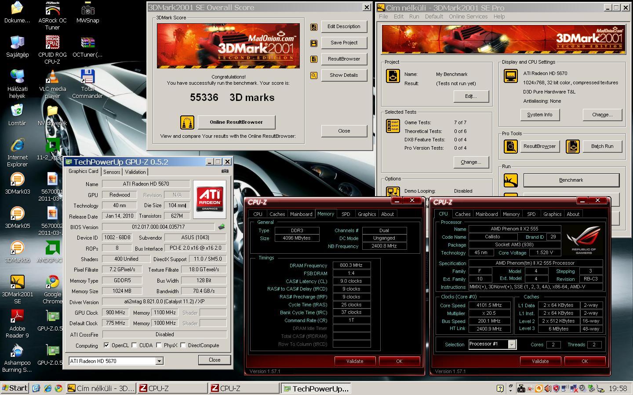This screenshot has height=395, width=633.
Task: Open Adobe Reader 9 shortcut
Action: pyautogui.click(x=17, y=323)
